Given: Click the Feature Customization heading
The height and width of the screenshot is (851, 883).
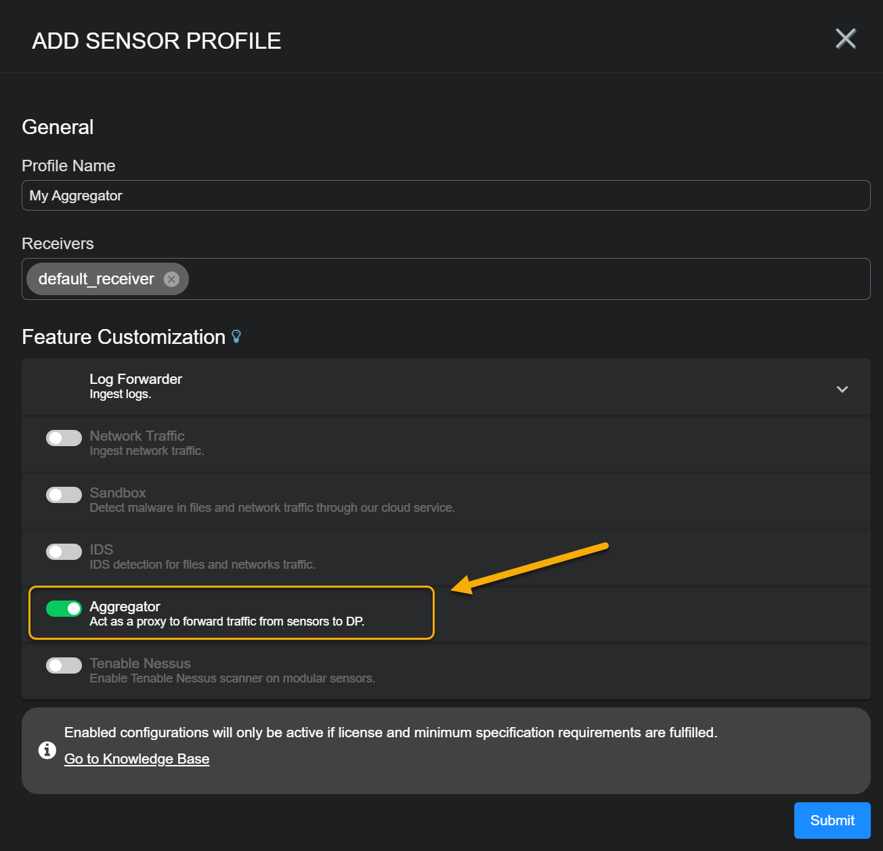Looking at the screenshot, I should coord(123,336).
